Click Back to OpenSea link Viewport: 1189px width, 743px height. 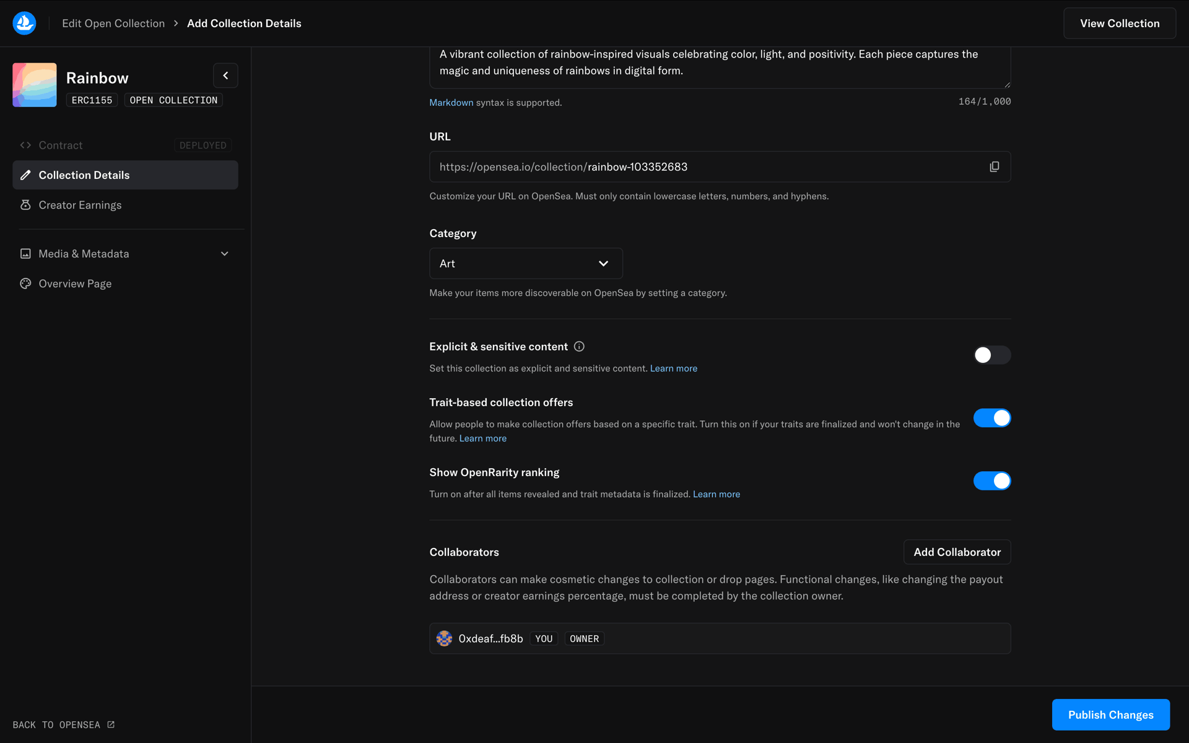[x=63, y=724]
